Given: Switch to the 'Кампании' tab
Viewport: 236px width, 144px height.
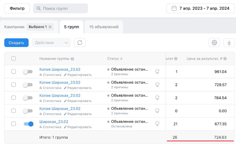Looking at the screenshot, I should (x=14, y=27).
